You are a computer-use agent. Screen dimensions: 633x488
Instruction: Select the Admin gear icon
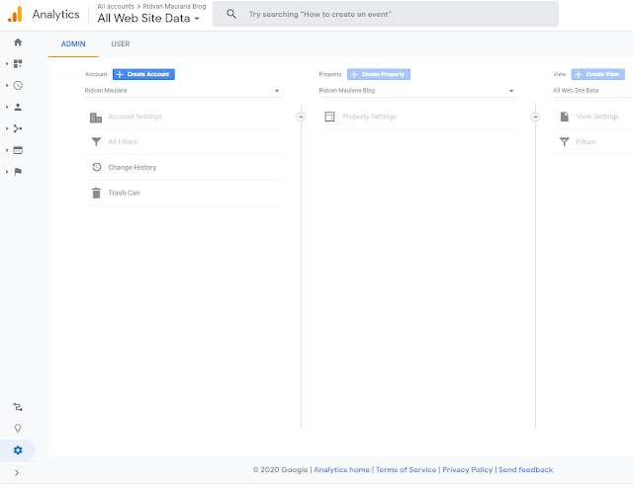pyautogui.click(x=18, y=450)
